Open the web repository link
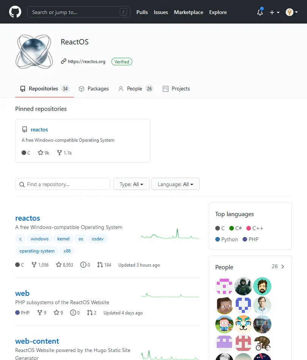The height and width of the screenshot is (360, 307). (x=22, y=293)
